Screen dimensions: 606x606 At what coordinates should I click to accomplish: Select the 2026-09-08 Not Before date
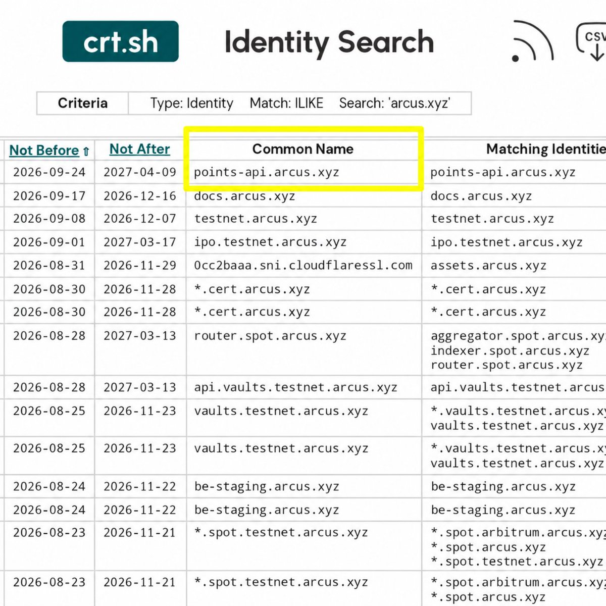(49, 219)
